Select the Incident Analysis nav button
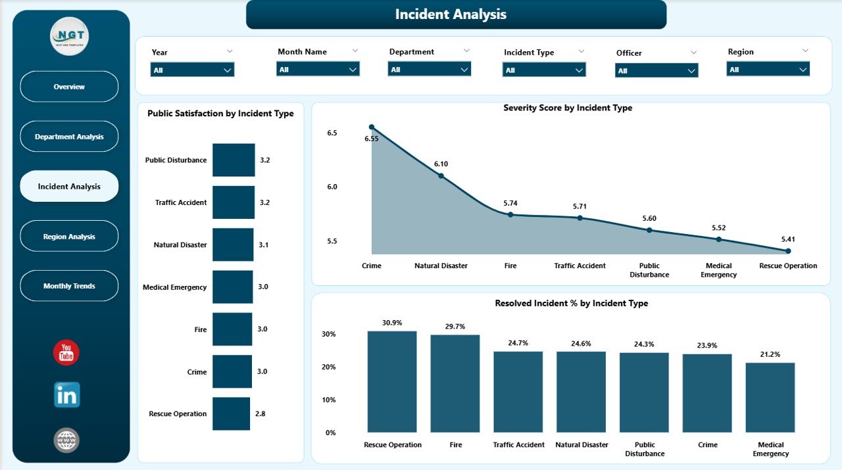 tap(69, 187)
